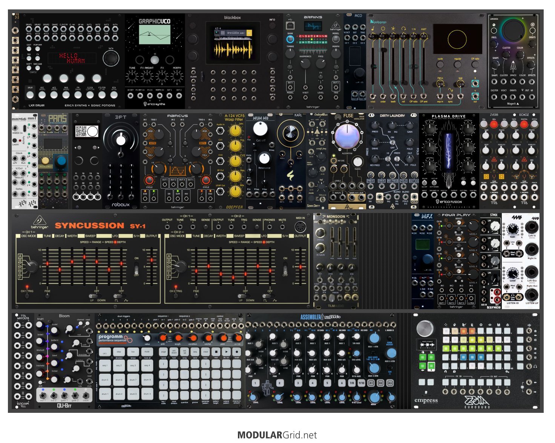
Task: Click the stop button on Programm sequencer
Action: pyautogui.click(x=216, y=352)
